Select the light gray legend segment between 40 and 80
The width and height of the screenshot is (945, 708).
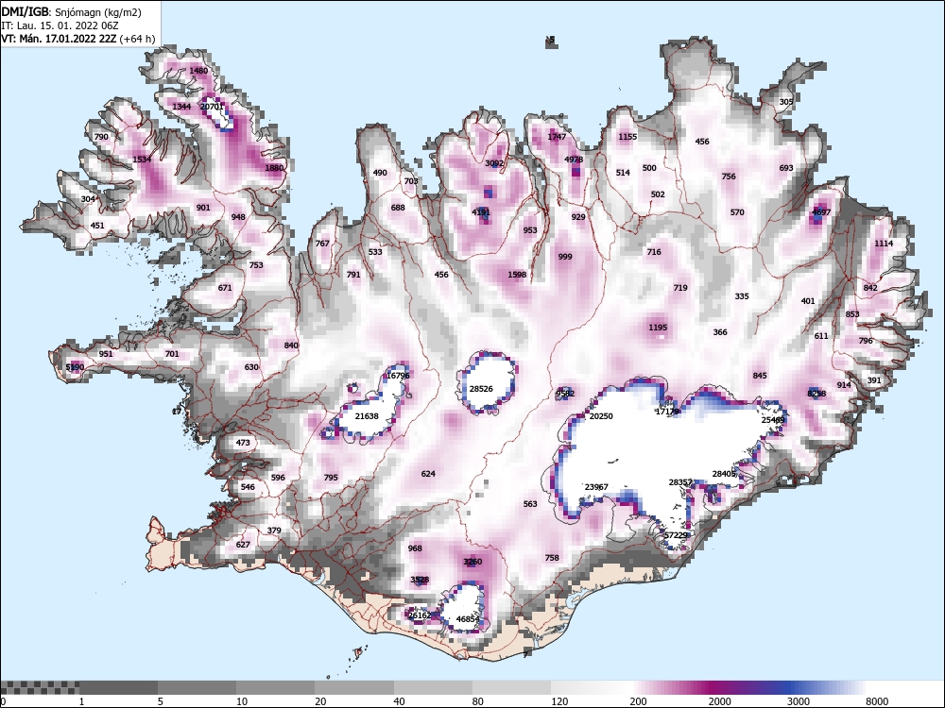coord(433,687)
